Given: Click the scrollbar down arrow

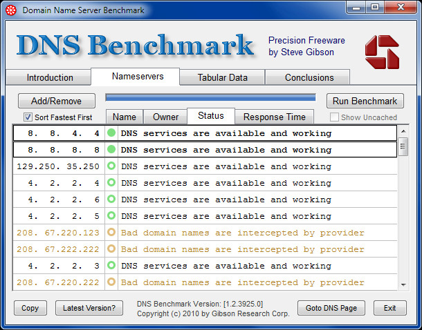Looking at the screenshot, I should pos(403,284).
